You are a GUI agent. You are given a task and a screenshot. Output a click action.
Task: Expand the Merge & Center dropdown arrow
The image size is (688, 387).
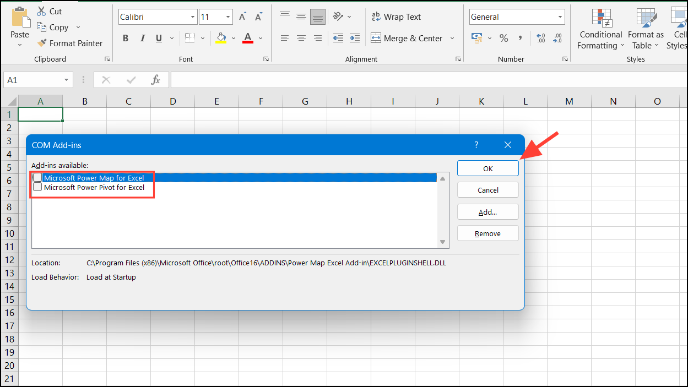click(x=452, y=38)
